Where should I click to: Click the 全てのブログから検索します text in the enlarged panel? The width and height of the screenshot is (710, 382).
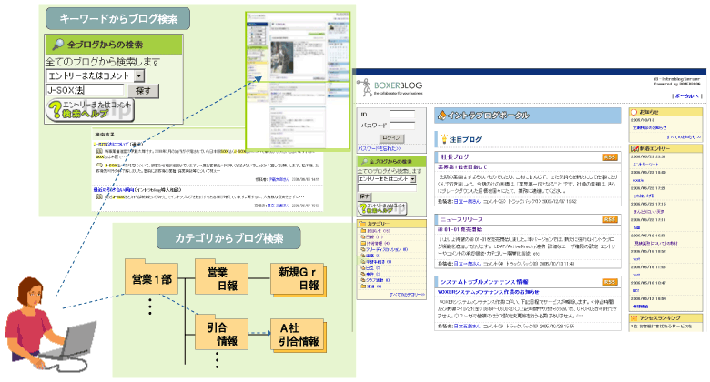(103, 62)
